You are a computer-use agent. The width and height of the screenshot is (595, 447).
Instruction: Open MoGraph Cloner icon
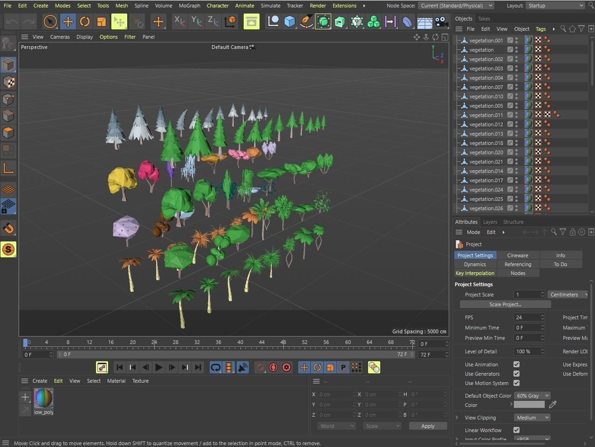point(373,21)
